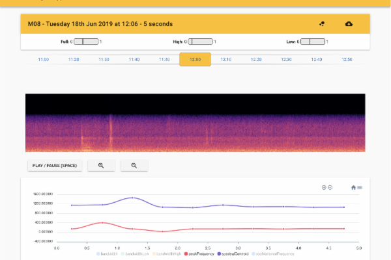Click the chart's plus zoom-in icon
Viewport: 391px width, 260px height.
coord(324,188)
